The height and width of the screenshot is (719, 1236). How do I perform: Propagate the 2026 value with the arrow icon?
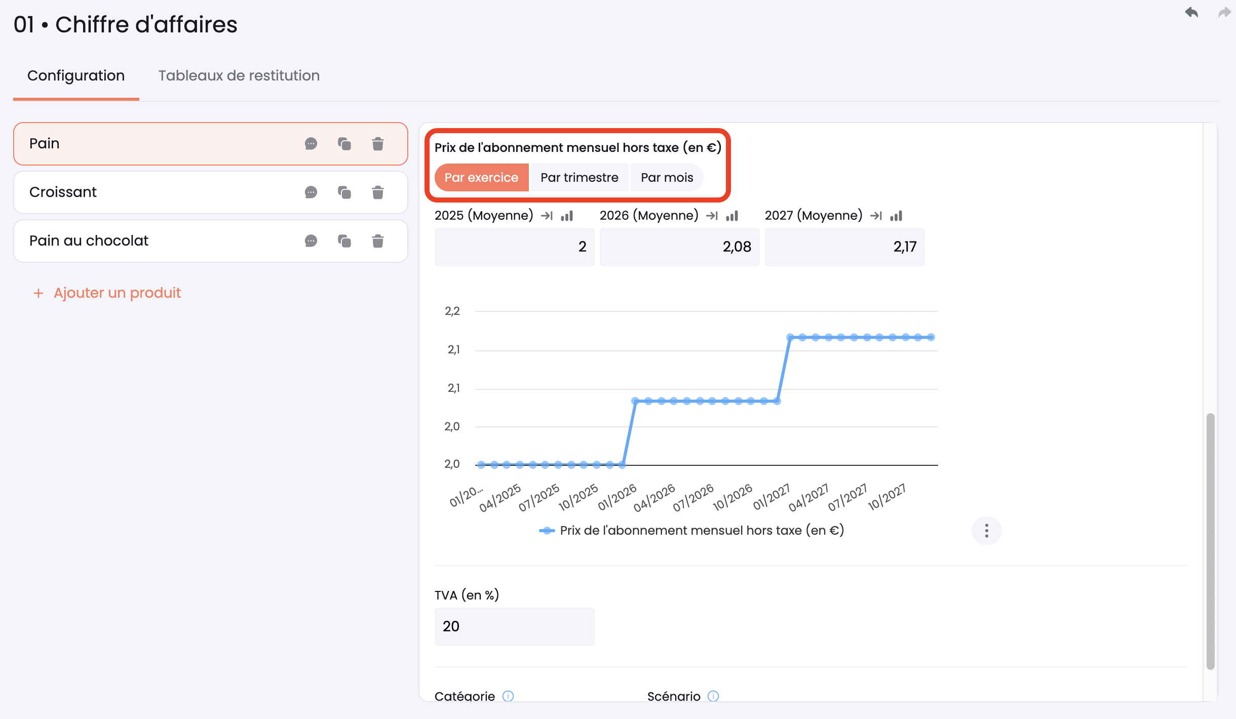[x=712, y=216]
